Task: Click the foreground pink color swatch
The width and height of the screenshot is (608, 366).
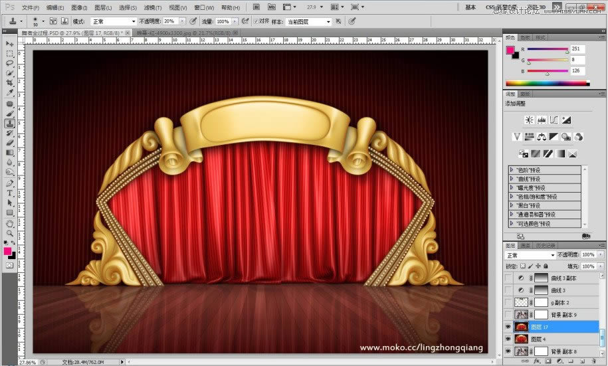Action: [x=8, y=252]
